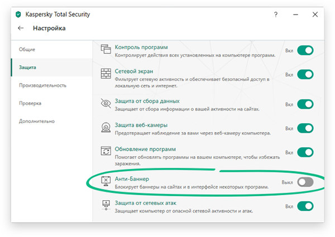Click the back arrow next to Настройка

[x=21, y=28]
